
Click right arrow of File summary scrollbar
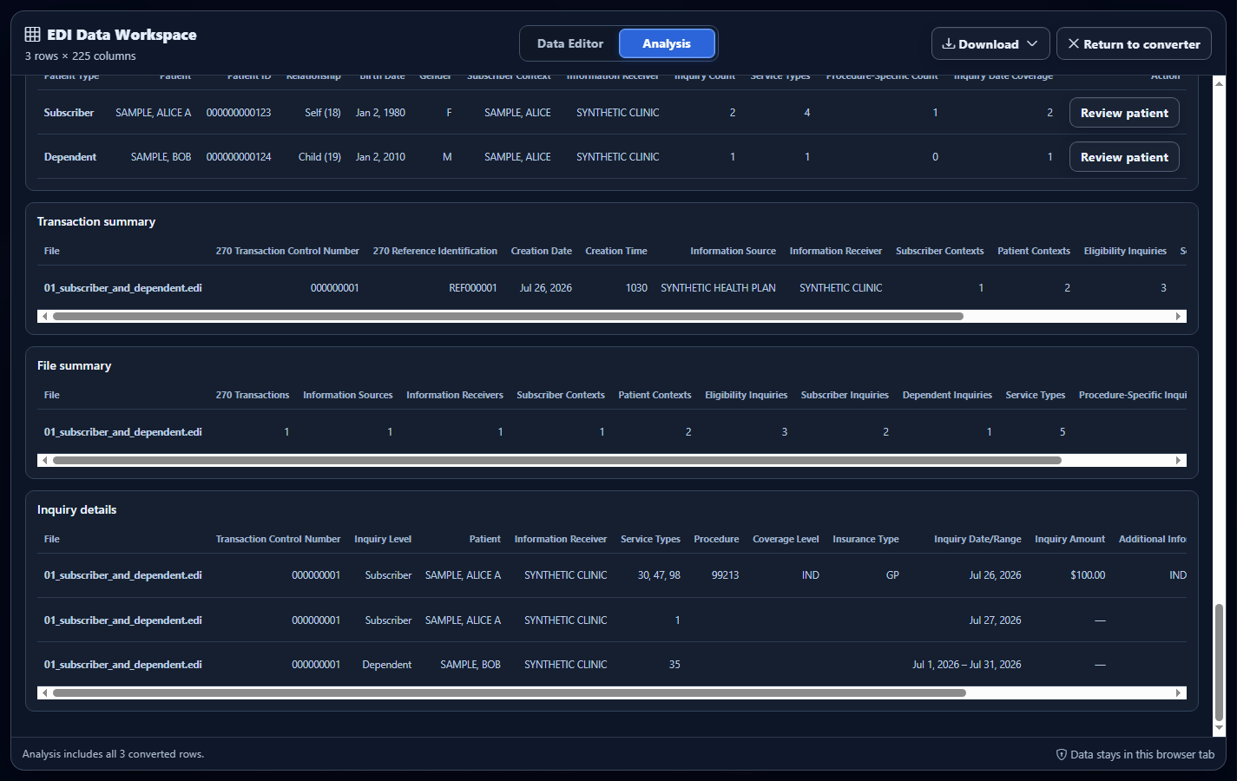click(1179, 461)
